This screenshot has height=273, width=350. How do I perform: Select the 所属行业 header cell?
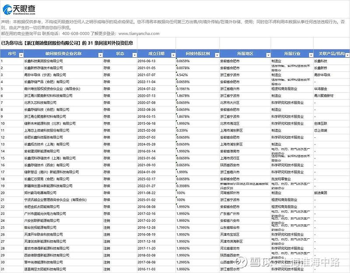pyautogui.click(x=292, y=54)
